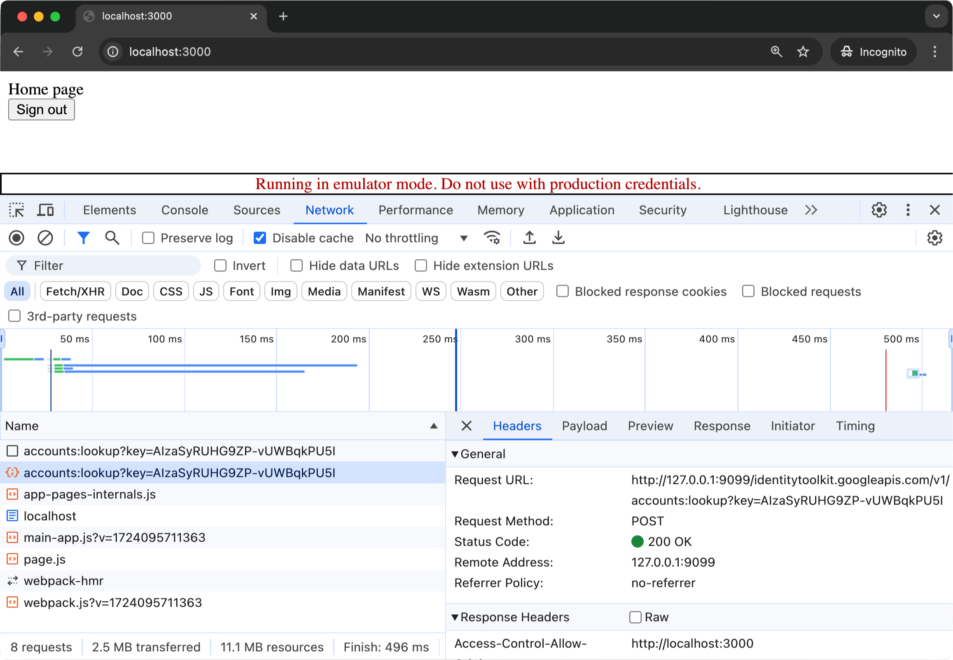Collapse the Response Headers section

point(455,618)
